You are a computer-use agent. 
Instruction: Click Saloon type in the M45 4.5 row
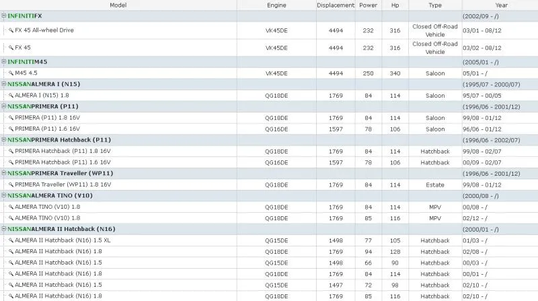tap(435, 73)
